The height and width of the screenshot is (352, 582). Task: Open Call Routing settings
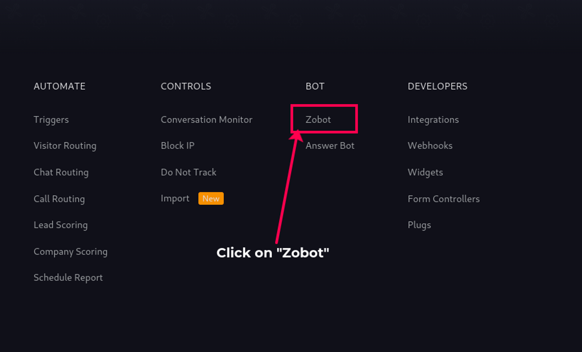pyautogui.click(x=59, y=199)
